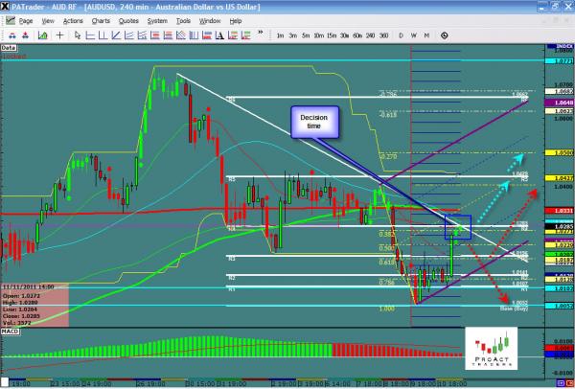Image resolution: width=575 pixels, height=389 pixels.
Task: Select the diagonal trend line tool
Action: [116, 35]
